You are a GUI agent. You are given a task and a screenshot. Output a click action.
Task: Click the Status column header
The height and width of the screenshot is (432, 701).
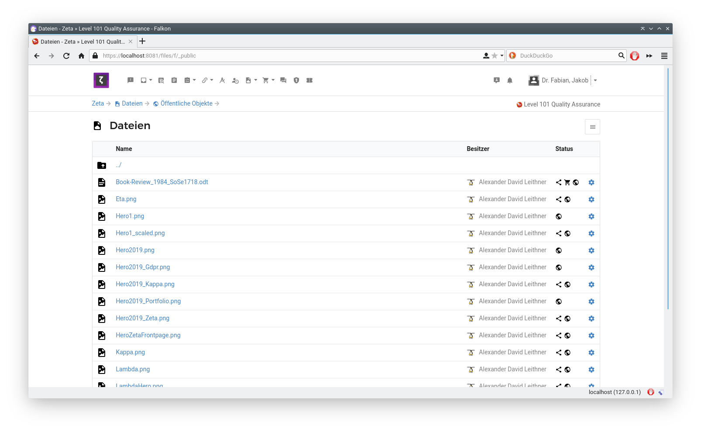[x=564, y=149]
